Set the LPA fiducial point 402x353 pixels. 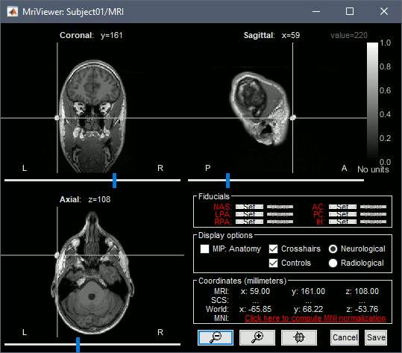tap(249, 214)
